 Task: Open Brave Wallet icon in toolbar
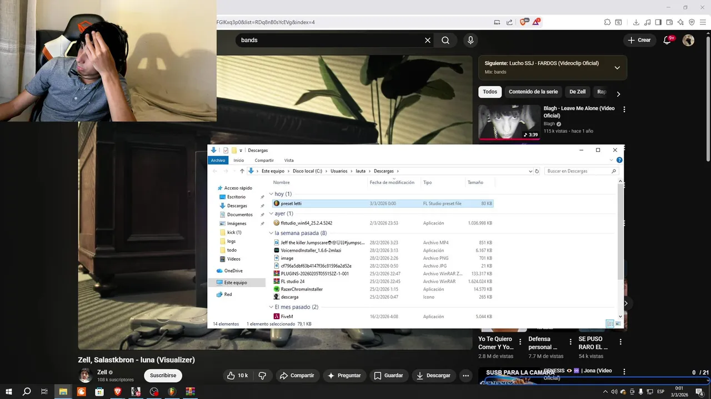669,22
